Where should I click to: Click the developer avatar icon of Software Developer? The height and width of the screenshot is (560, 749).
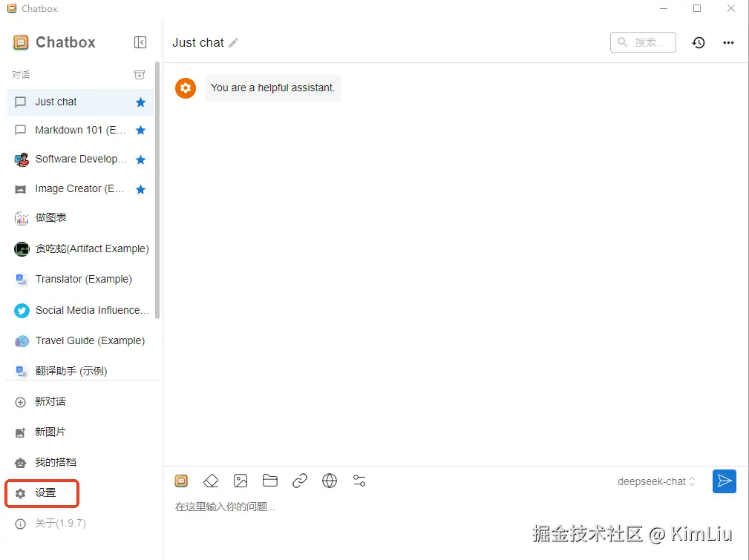(22, 160)
